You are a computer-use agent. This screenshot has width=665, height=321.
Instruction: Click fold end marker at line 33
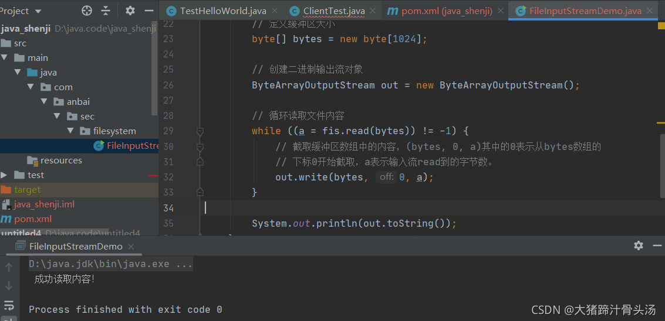(x=200, y=192)
